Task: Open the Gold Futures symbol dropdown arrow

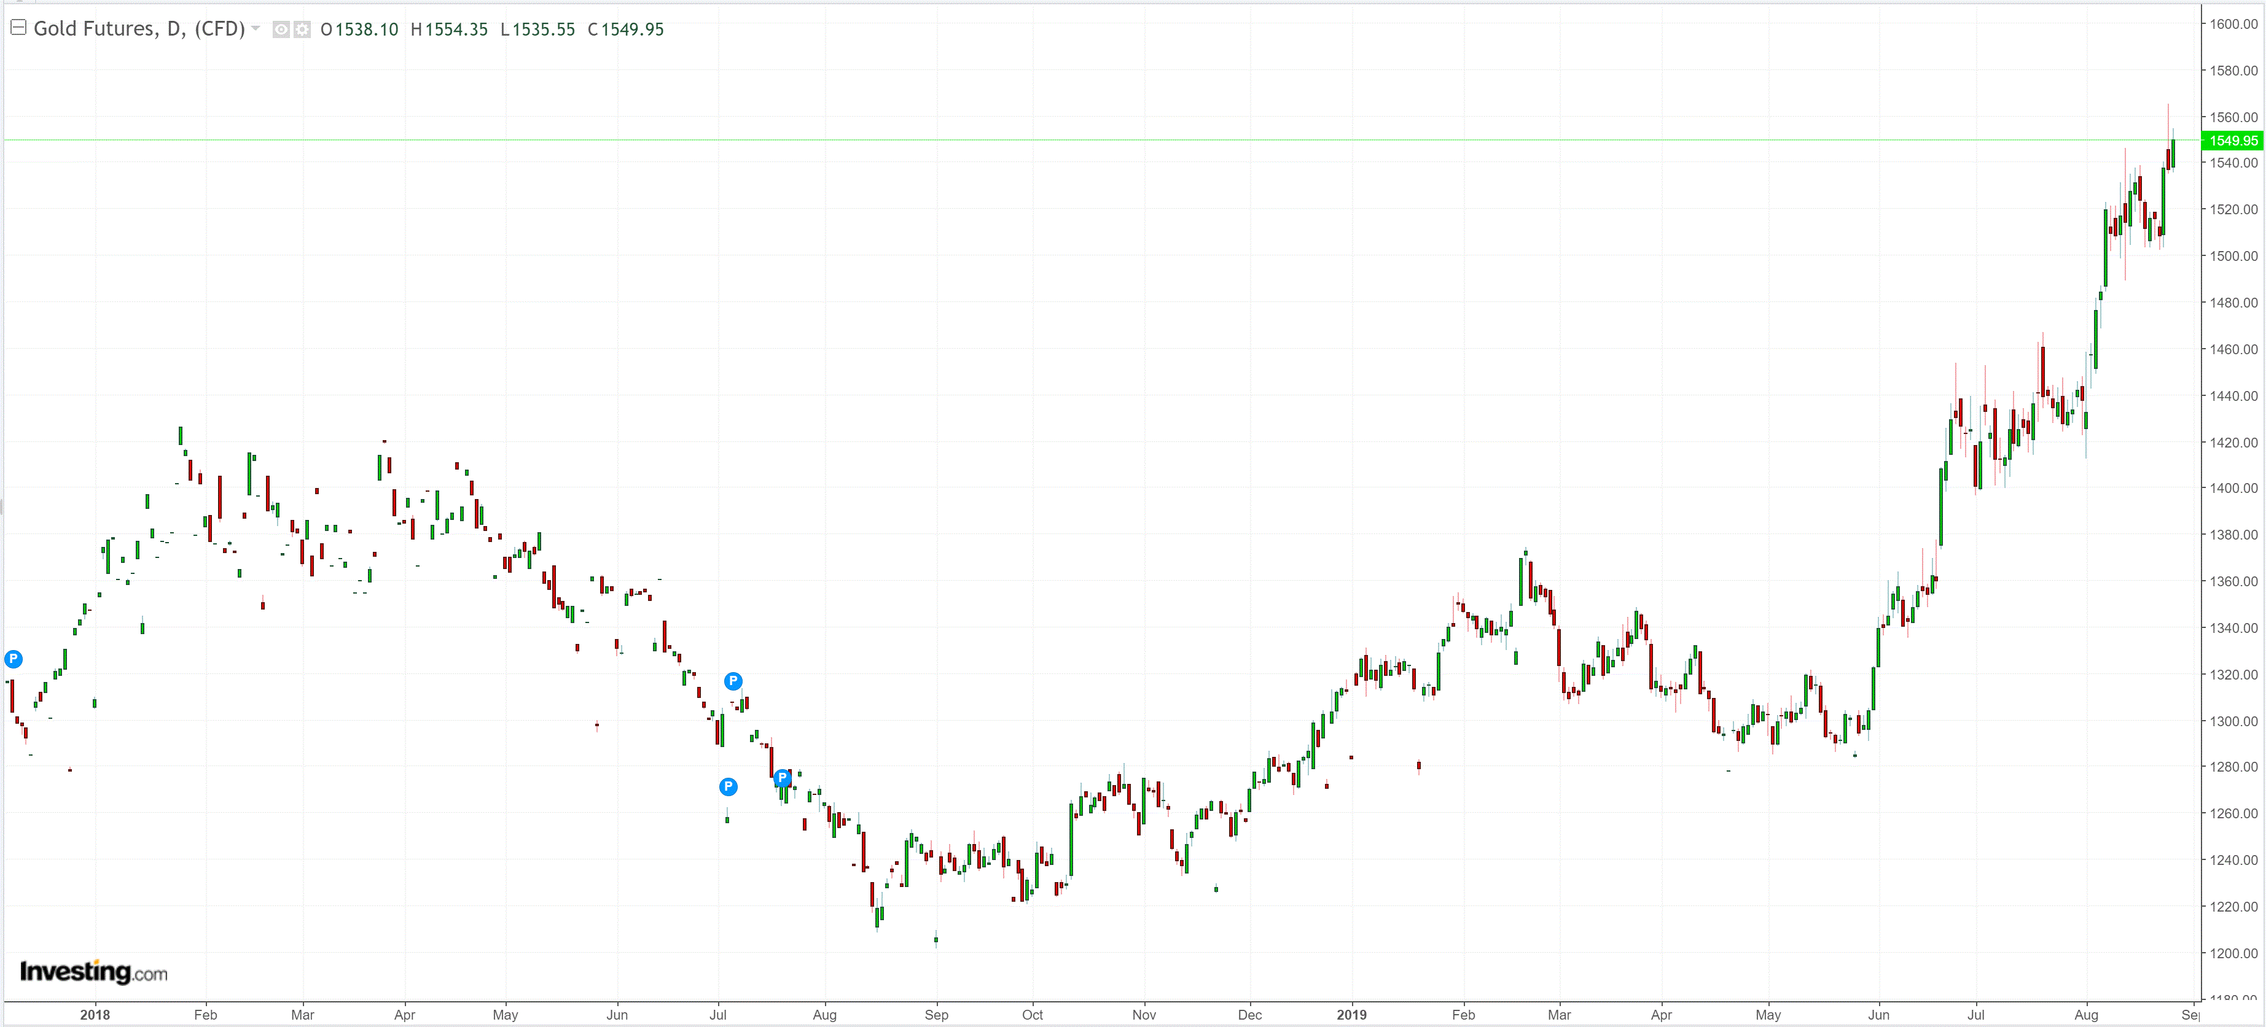Action: pos(256,28)
